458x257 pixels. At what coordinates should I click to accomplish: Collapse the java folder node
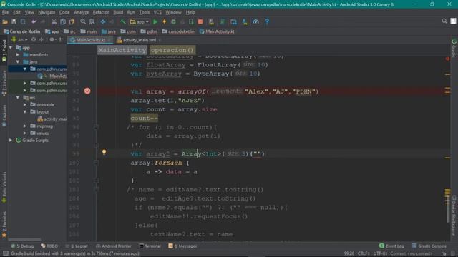pos(18,62)
